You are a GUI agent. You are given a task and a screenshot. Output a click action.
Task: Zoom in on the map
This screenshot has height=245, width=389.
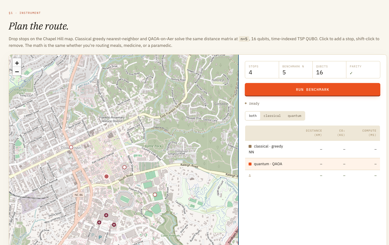(x=17, y=63)
